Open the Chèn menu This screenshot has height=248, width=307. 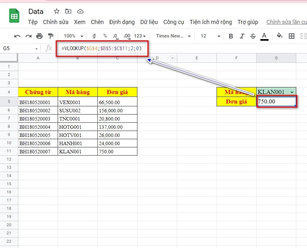(x=97, y=22)
